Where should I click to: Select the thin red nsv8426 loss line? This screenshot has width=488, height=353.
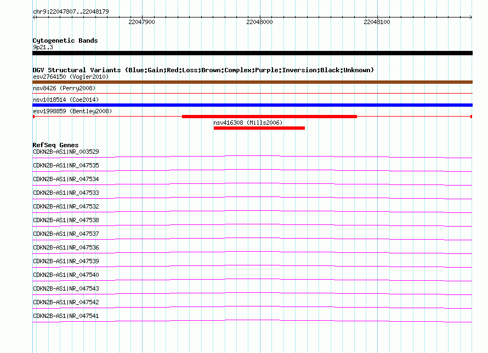pos(252,93)
